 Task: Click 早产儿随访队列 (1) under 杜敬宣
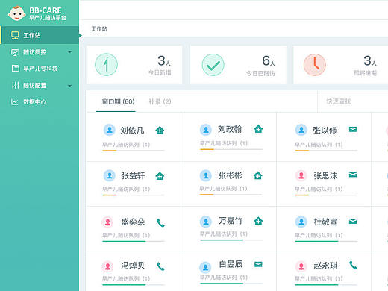point(319,235)
